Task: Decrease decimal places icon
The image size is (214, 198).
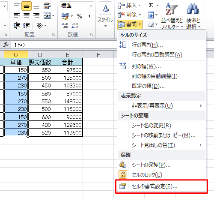Action: [x=75, y=26]
